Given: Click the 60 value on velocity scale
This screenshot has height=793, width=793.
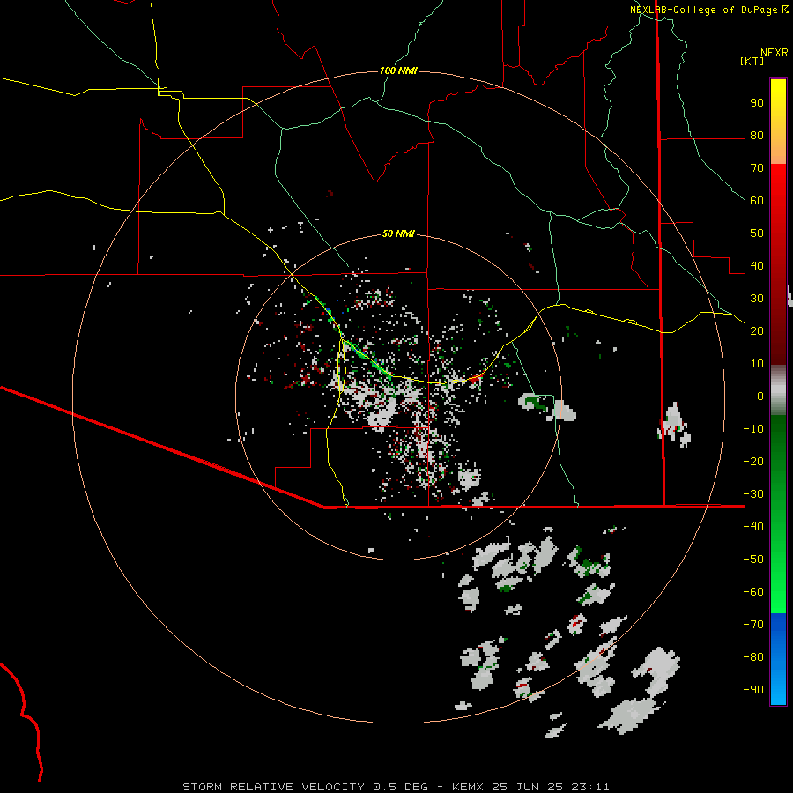Looking at the screenshot, I should click(x=757, y=200).
